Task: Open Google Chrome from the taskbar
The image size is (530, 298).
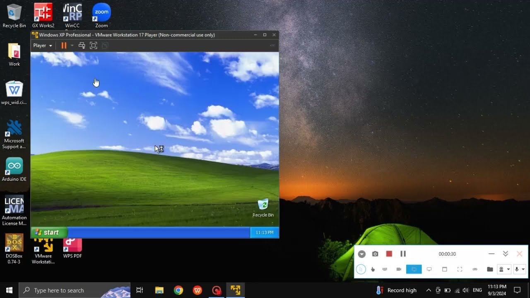Action: click(x=178, y=290)
